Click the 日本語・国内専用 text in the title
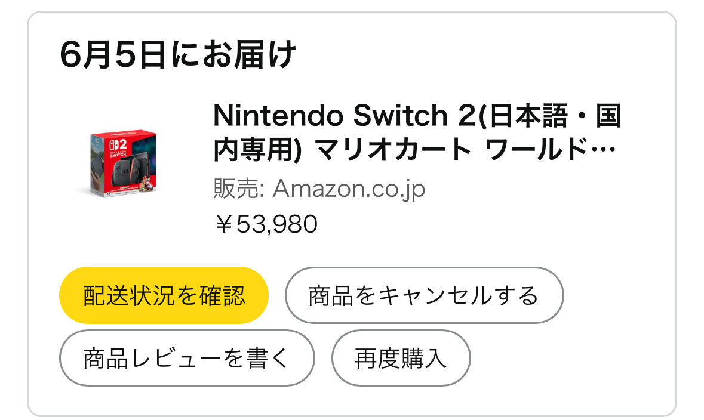The width and height of the screenshot is (704, 420). 554,116
